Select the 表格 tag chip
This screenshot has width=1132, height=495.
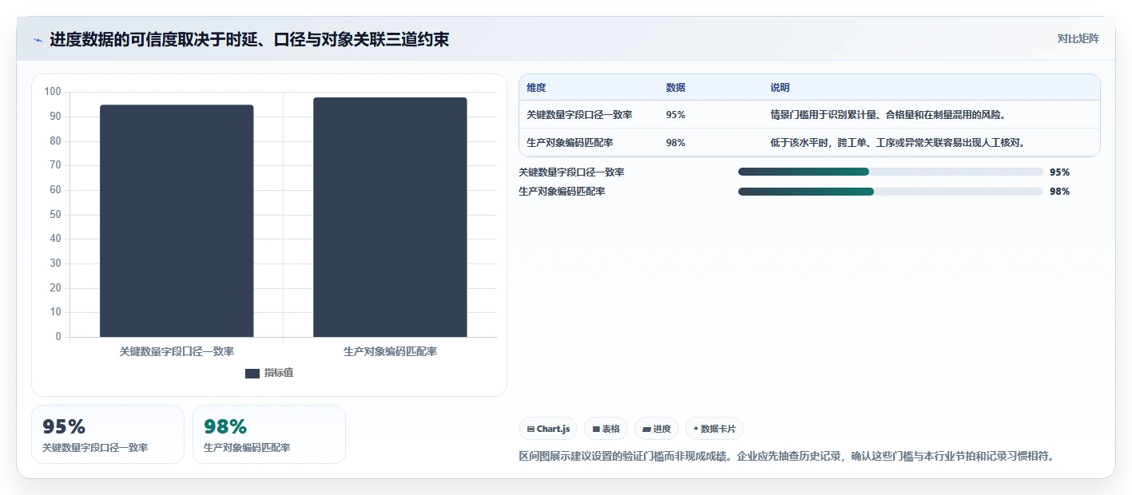606,429
